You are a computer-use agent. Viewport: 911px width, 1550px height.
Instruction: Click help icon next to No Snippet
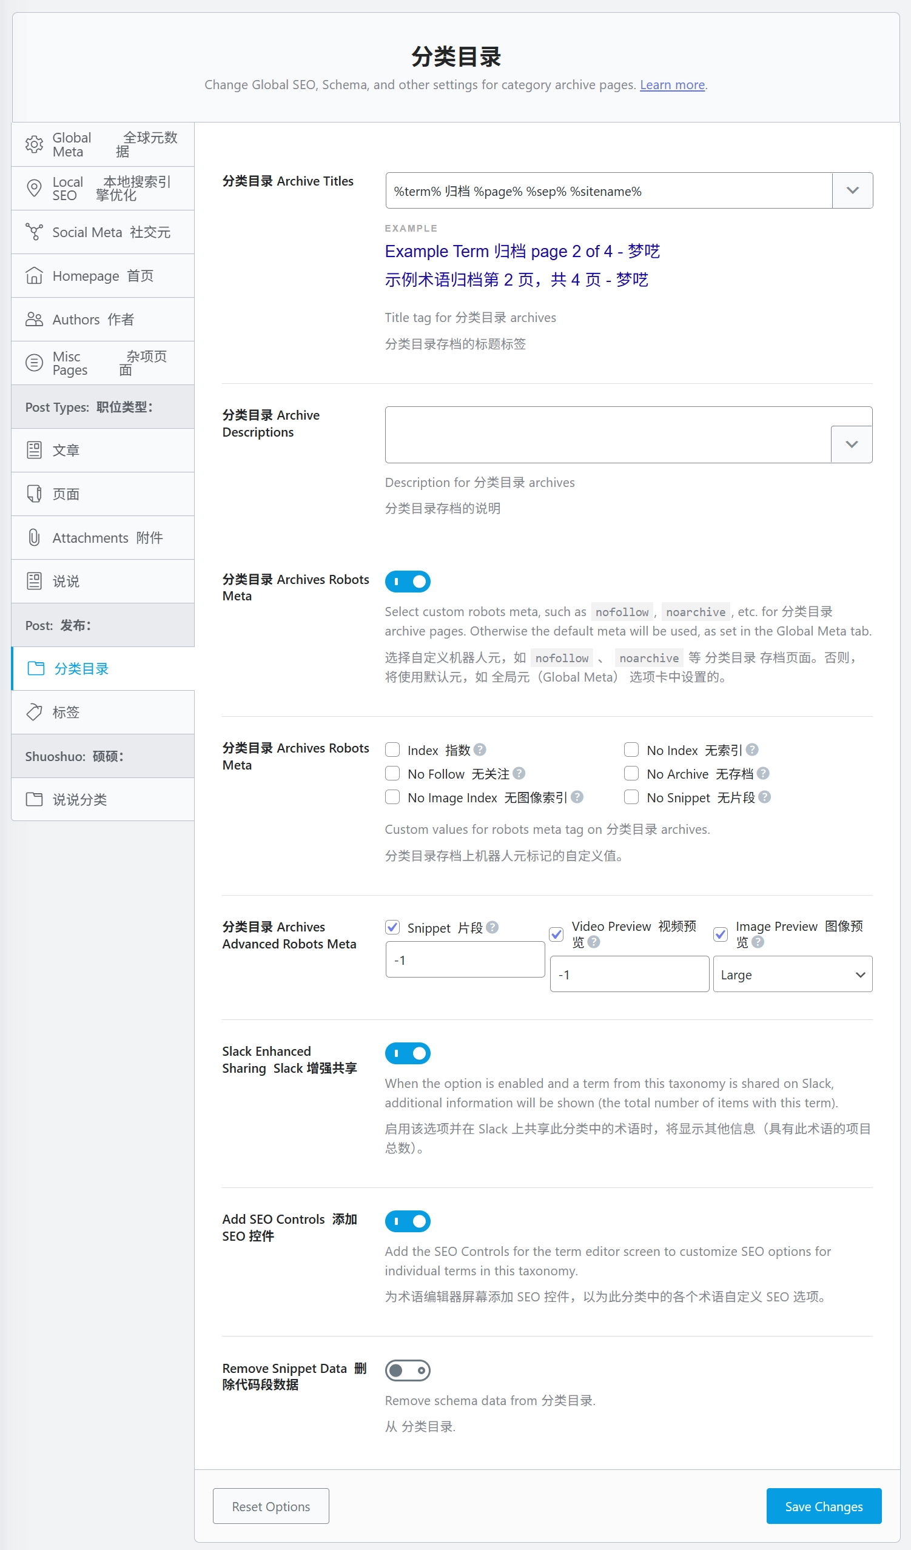(x=765, y=797)
